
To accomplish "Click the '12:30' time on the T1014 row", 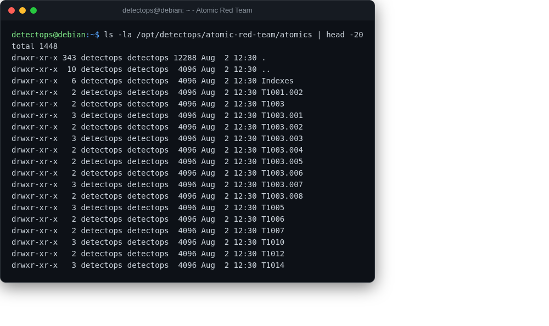I will 245,266.
